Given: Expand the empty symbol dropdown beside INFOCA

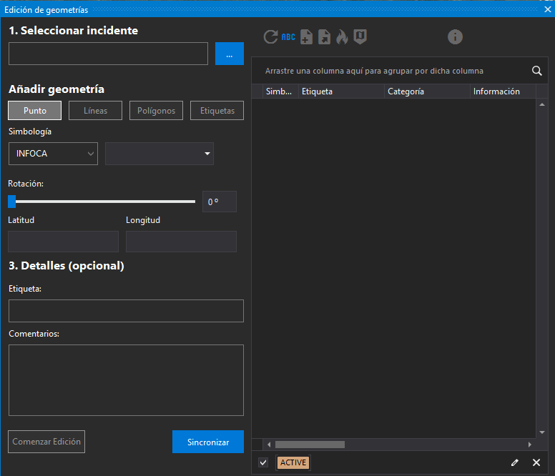Looking at the screenshot, I should (159, 154).
